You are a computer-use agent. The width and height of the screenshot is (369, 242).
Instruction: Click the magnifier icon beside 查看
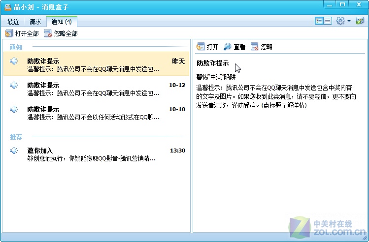tap(227, 47)
